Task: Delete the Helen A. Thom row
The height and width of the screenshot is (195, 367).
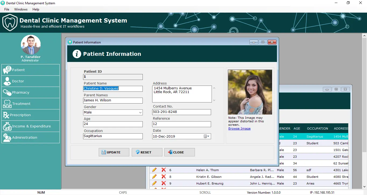Action: pos(163,170)
